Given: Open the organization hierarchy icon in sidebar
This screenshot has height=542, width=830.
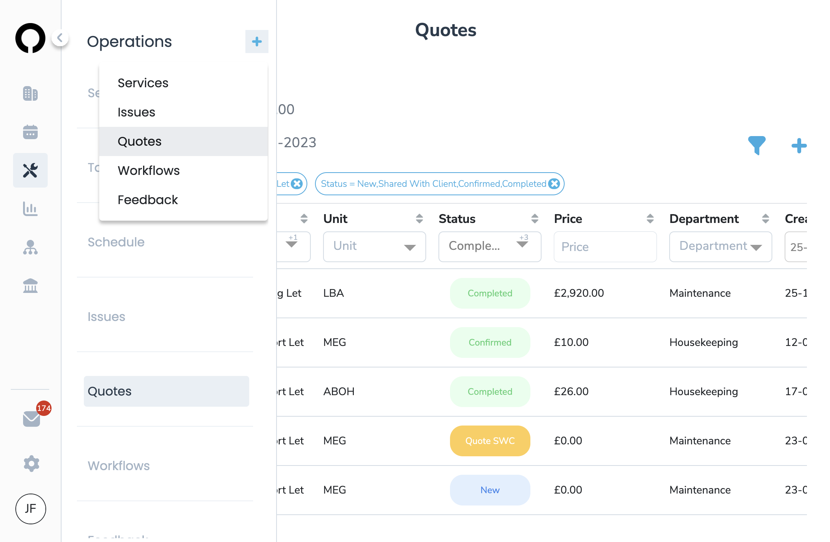Looking at the screenshot, I should coord(30,247).
